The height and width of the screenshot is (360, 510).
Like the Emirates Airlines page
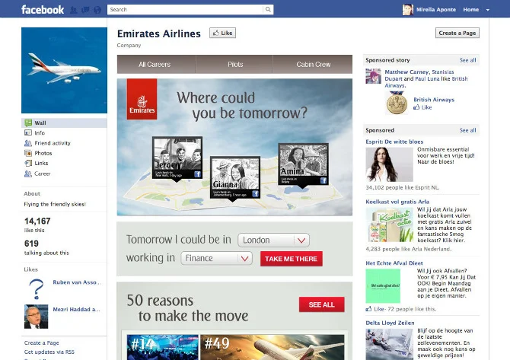pos(222,33)
